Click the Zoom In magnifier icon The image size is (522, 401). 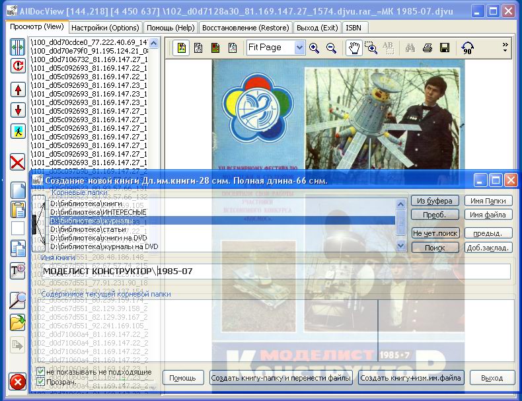(x=315, y=48)
